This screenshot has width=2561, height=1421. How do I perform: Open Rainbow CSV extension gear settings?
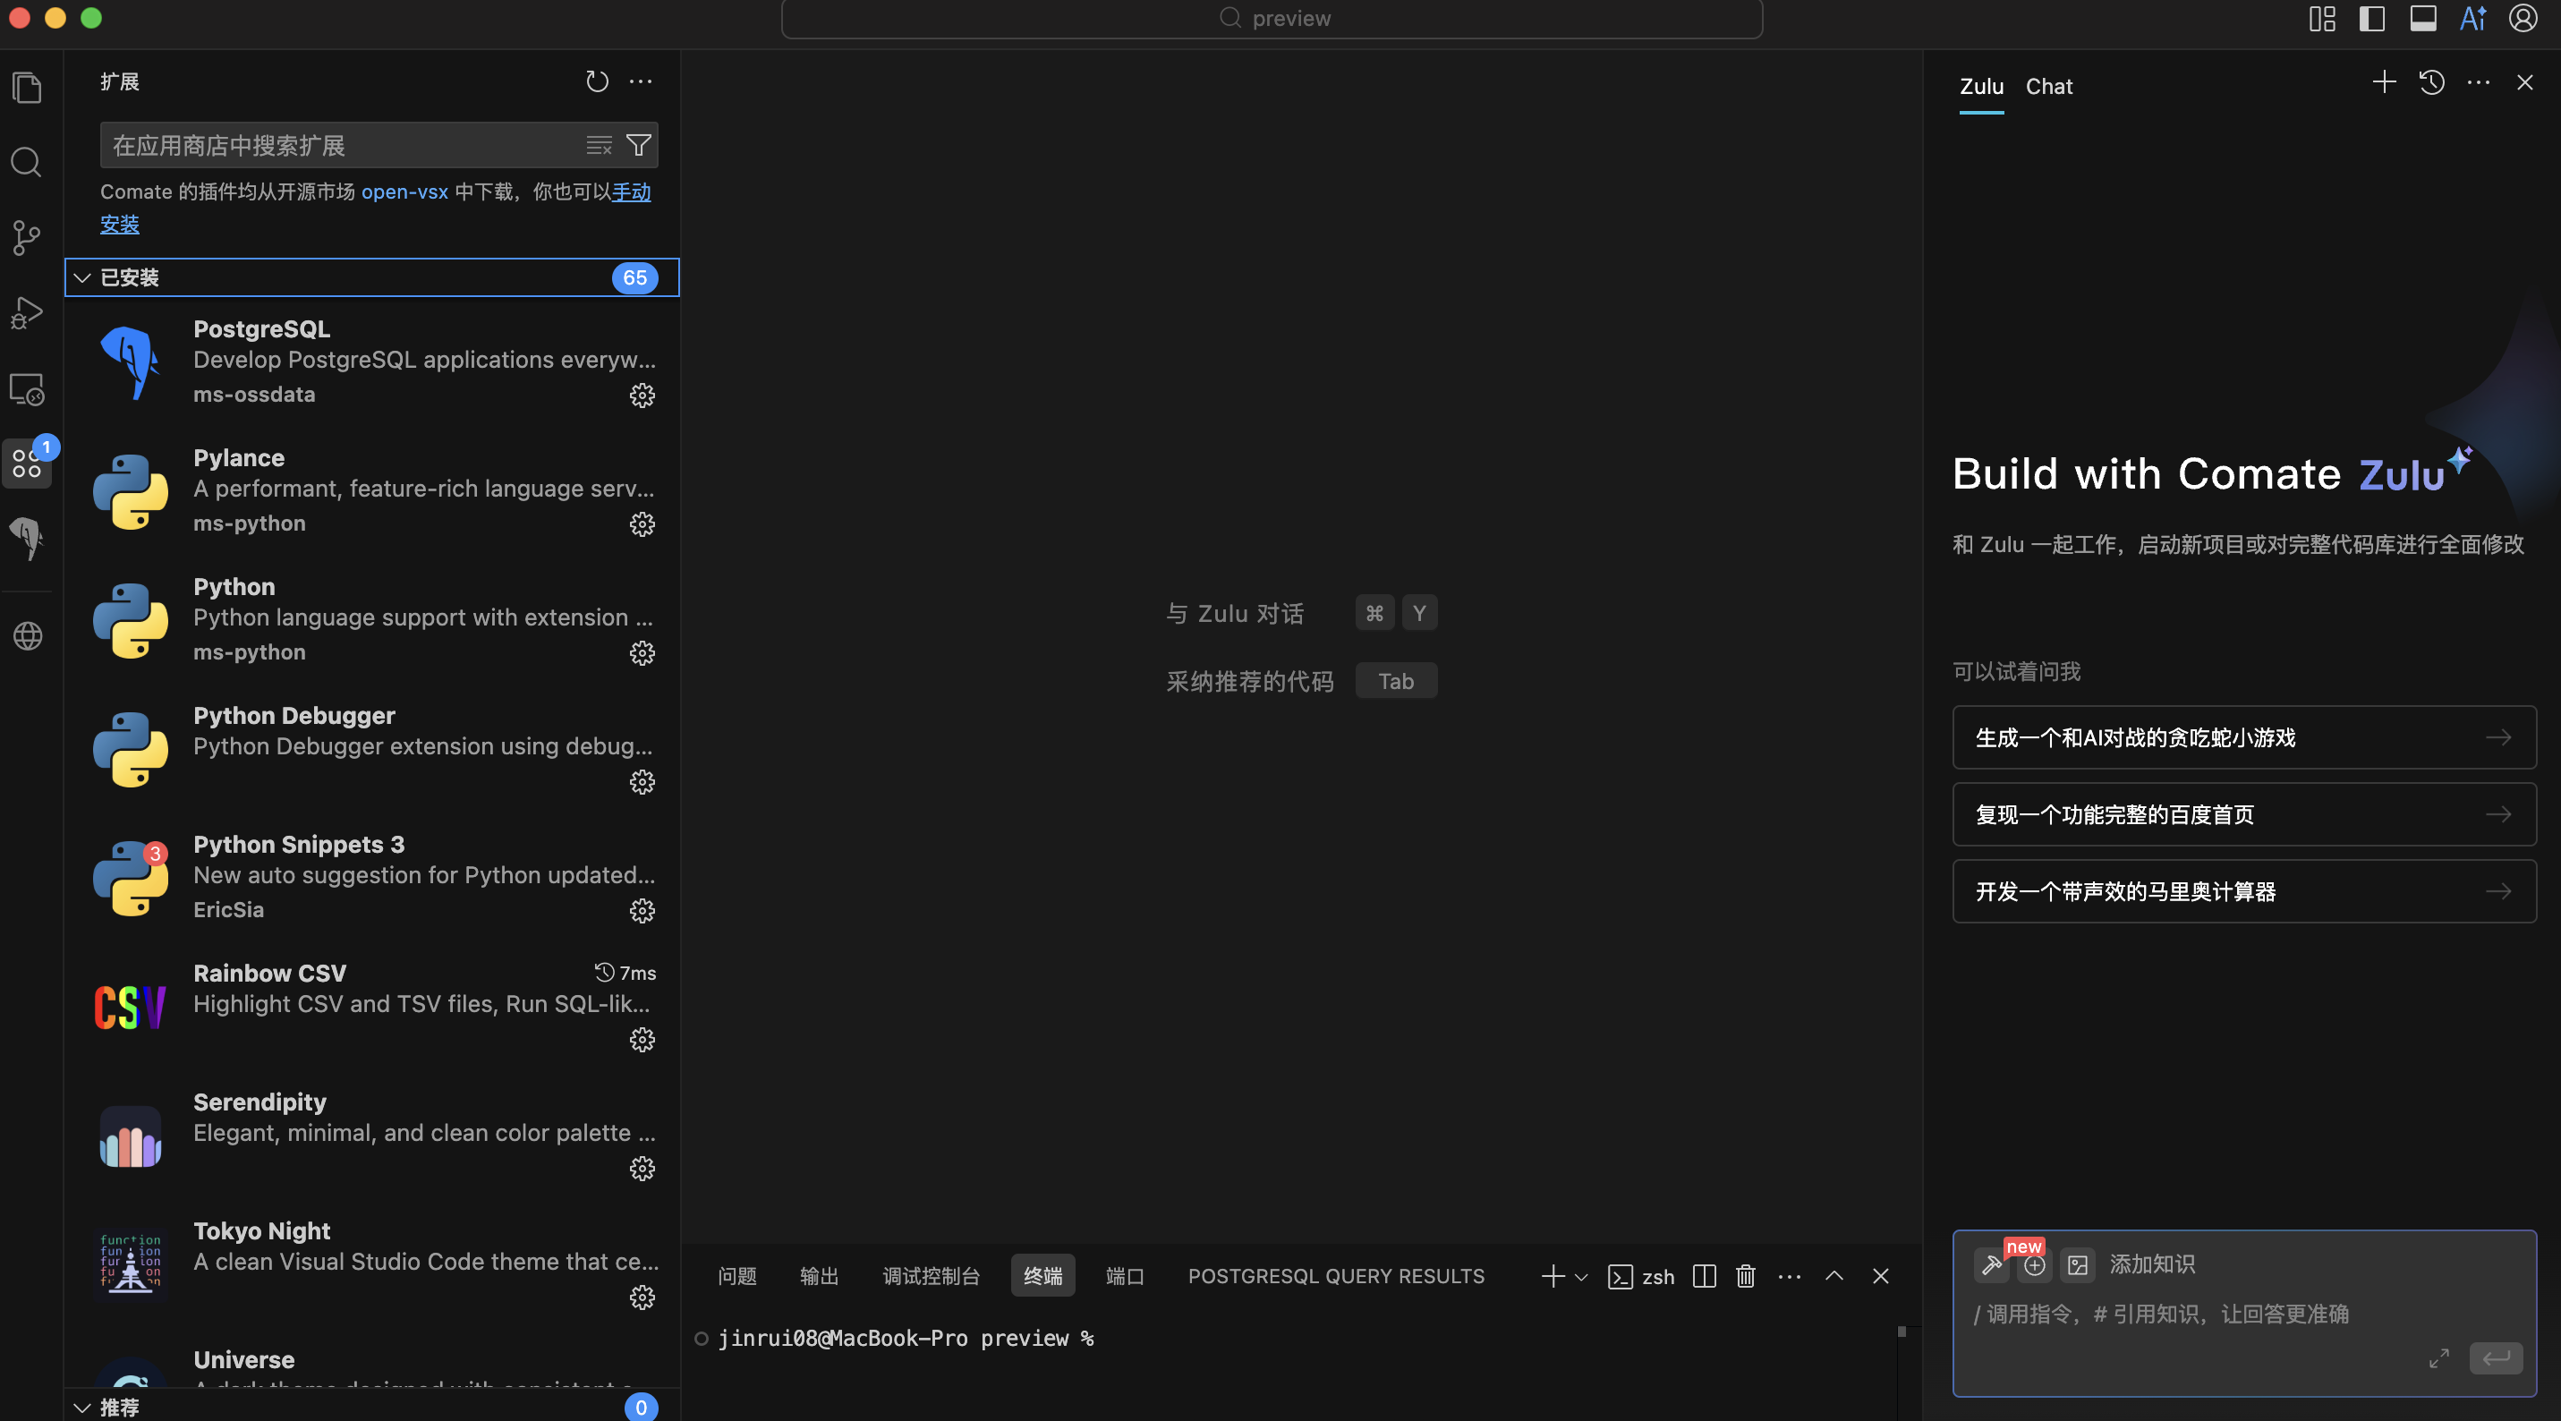pos(642,1040)
